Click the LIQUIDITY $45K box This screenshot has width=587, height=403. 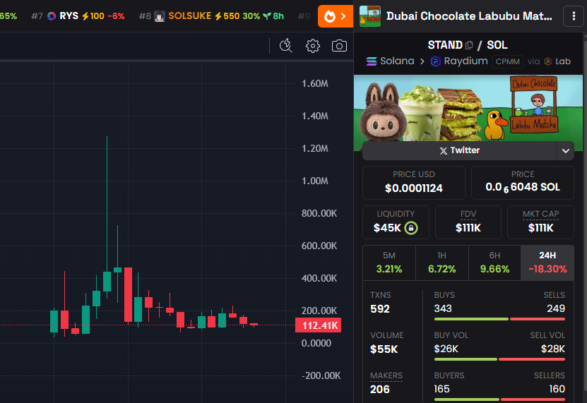[x=396, y=222]
